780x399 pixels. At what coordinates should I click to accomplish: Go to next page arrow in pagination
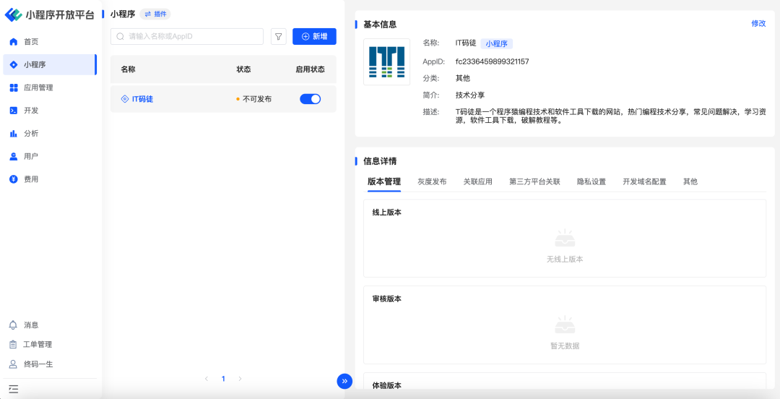pyautogui.click(x=240, y=379)
